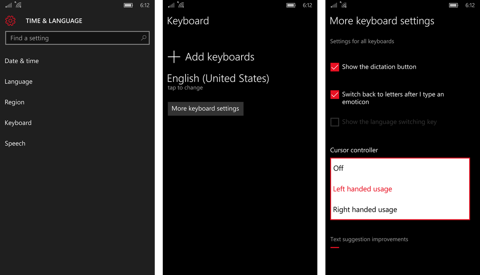
Task: Disable the Show the dictation button option
Action: coord(335,67)
